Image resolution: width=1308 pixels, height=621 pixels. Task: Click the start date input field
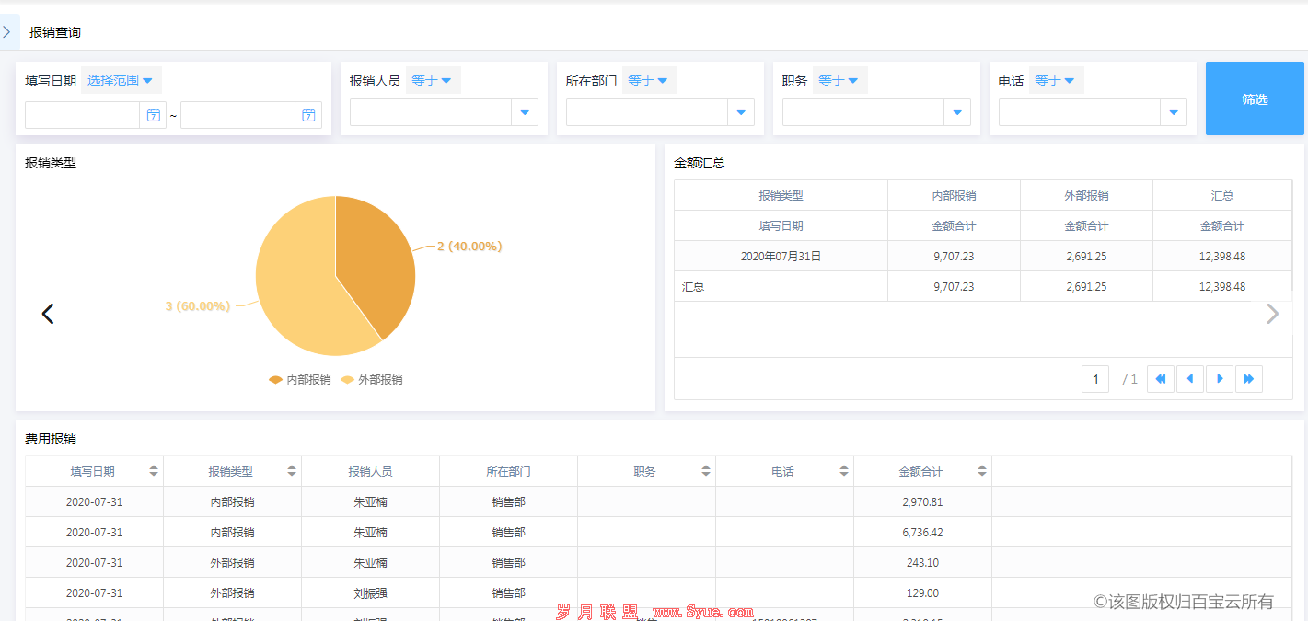click(83, 115)
